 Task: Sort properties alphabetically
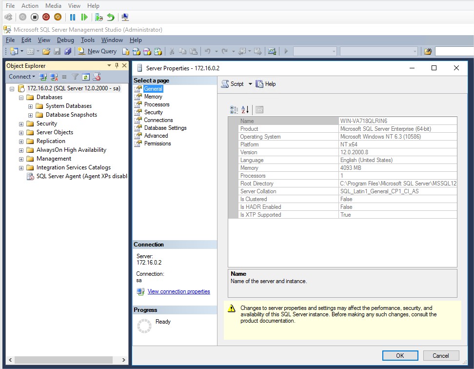pos(245,109)
